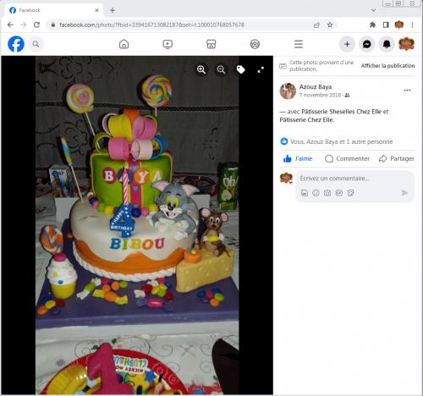Viewport: 423px width, 396px height.
Task: Open the hamburger menu icon
Action: coord(299,44)
